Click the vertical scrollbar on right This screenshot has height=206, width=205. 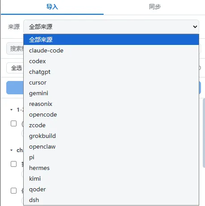204,133
